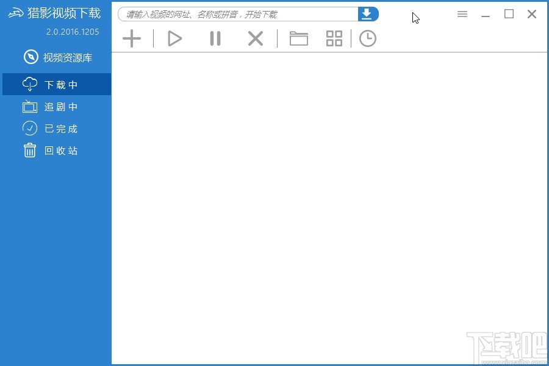Maximize the application window
The height and width of the screenshot is (366, 549).
coord(509,14)
